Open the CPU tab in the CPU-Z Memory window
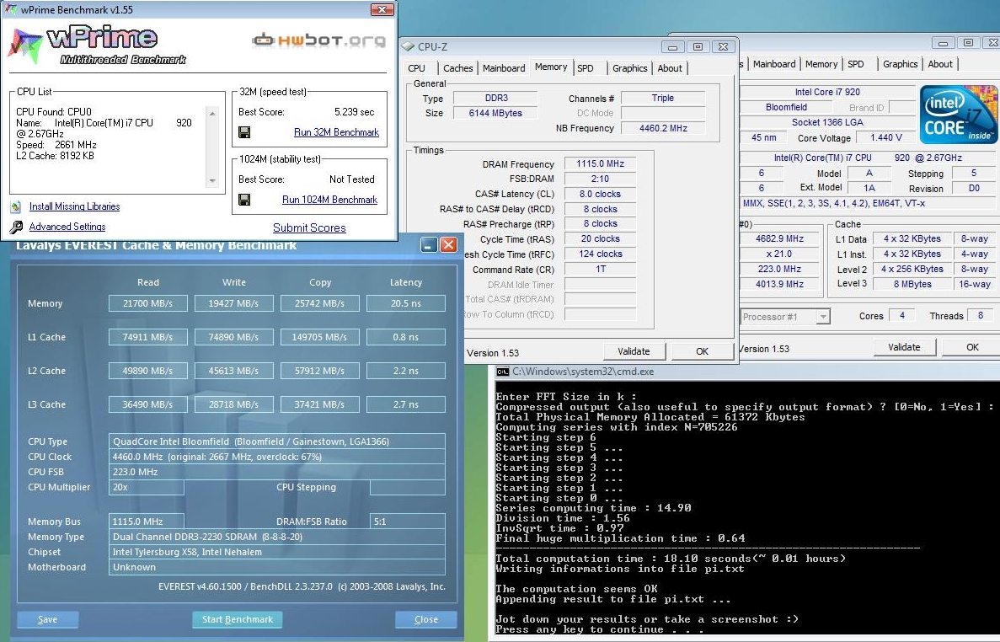This screenshot has height=642, width=1000. point(416,68)
